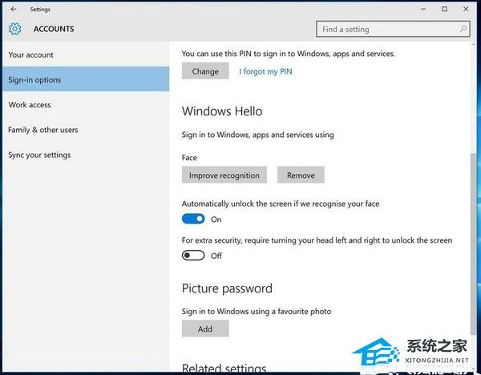Open the Work access page

pos(29,105)
